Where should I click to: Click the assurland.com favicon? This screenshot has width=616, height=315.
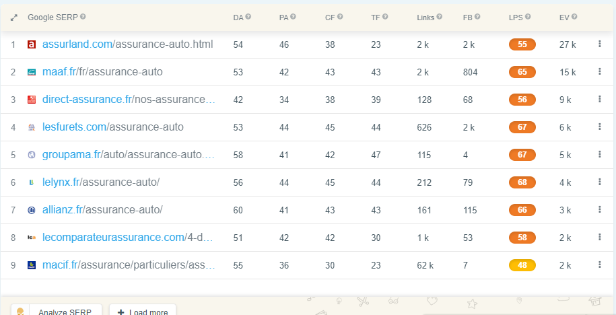point(32,45)
